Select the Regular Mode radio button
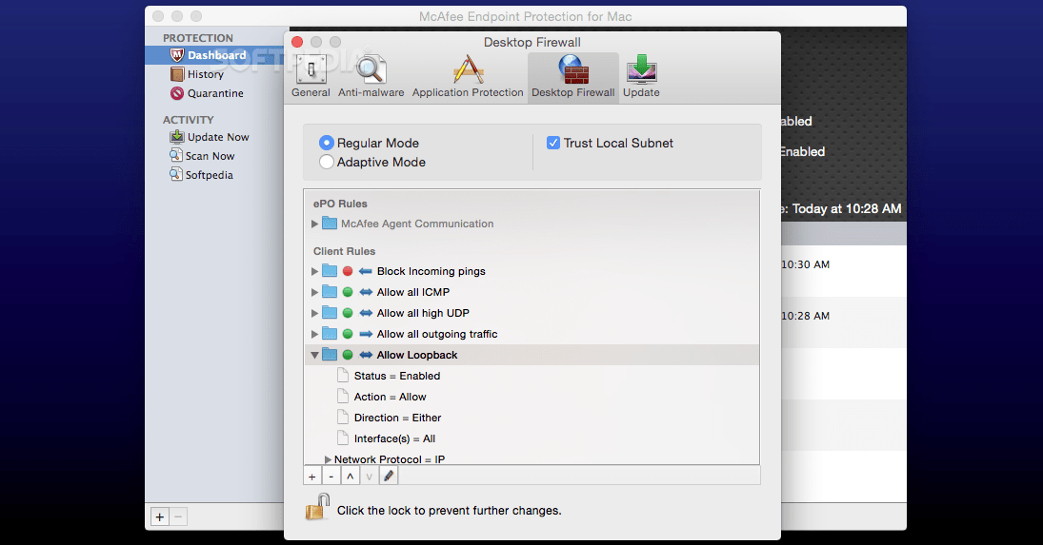This screenshot has width=1043, height=545. pos(326,143)
